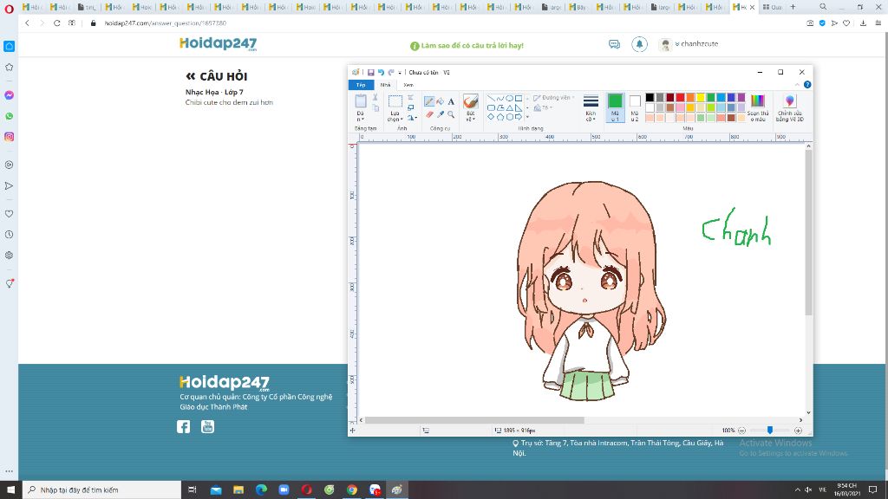Click Paint vertical scrollbar
Viewport: 888px width, 499px height.
[x=809, y=233]
